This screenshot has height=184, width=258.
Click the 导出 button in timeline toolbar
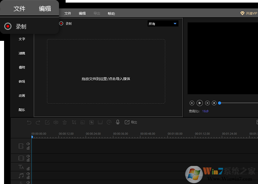click(131, 122)
